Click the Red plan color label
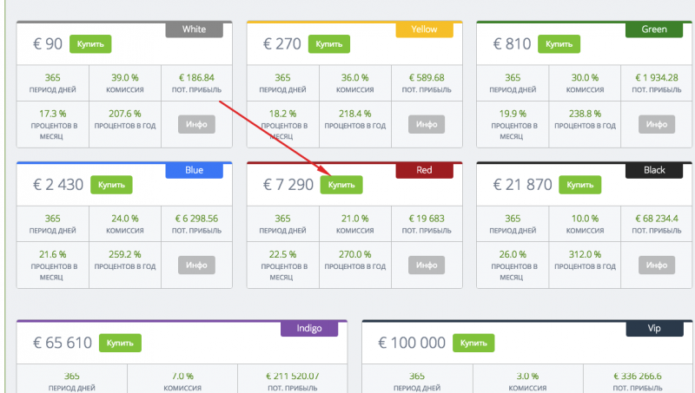 pyautogui.click(x=424, y=171)
